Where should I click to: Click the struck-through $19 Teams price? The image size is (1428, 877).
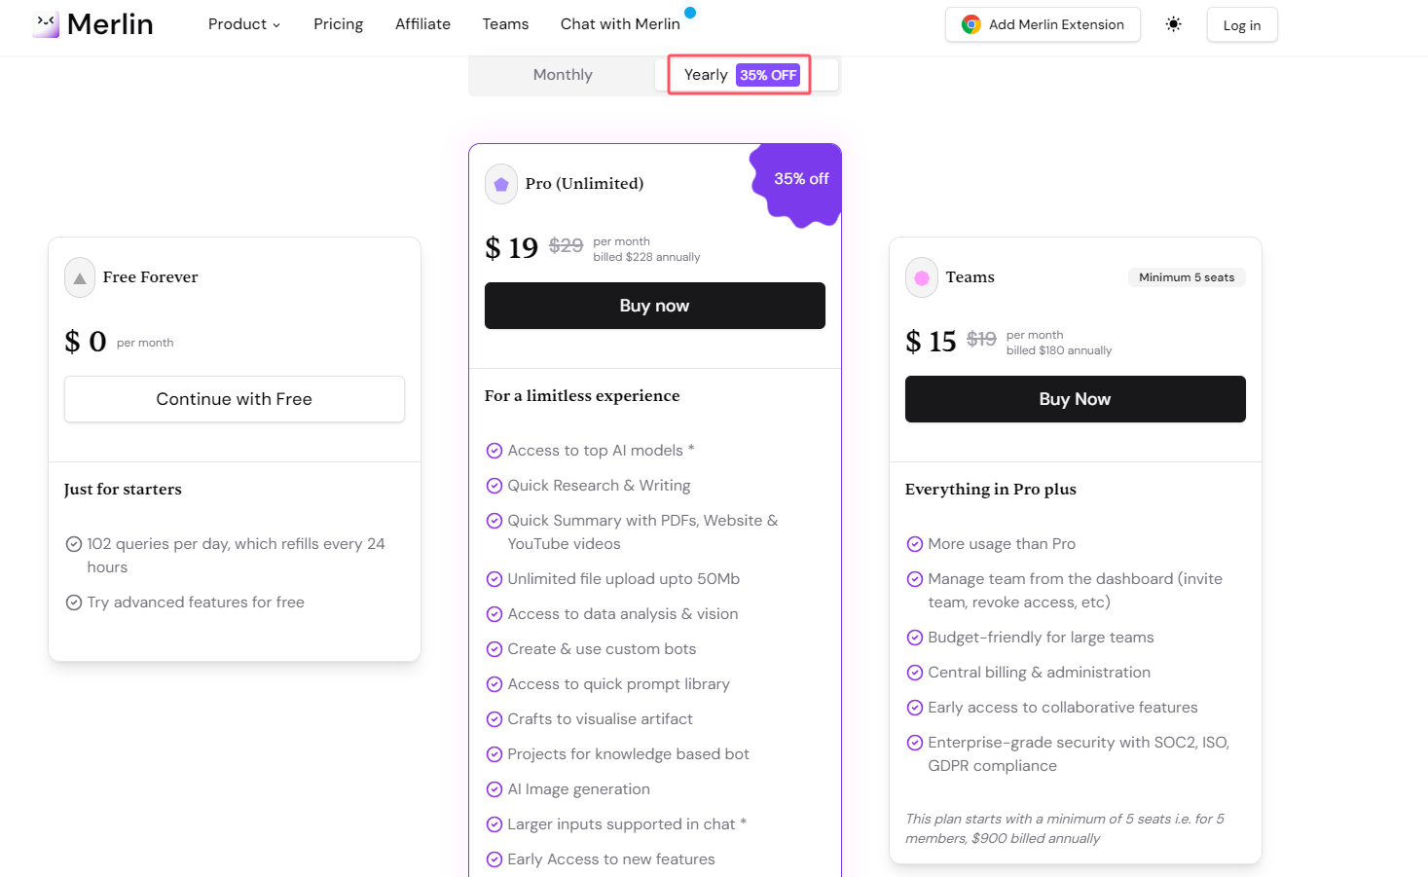click(981, 339)
